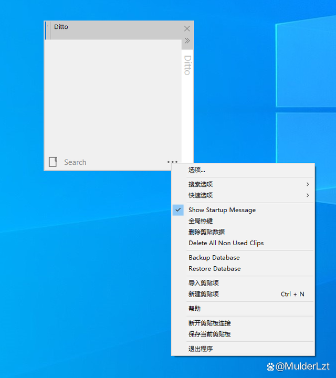
Task: Select Delete All Non Used Clips
Action: click(x=243, y=243)
